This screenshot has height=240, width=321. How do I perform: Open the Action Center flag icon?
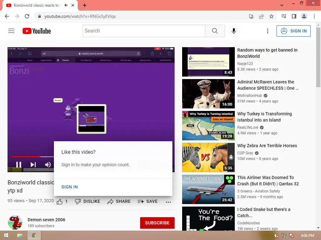click(292, 236)
